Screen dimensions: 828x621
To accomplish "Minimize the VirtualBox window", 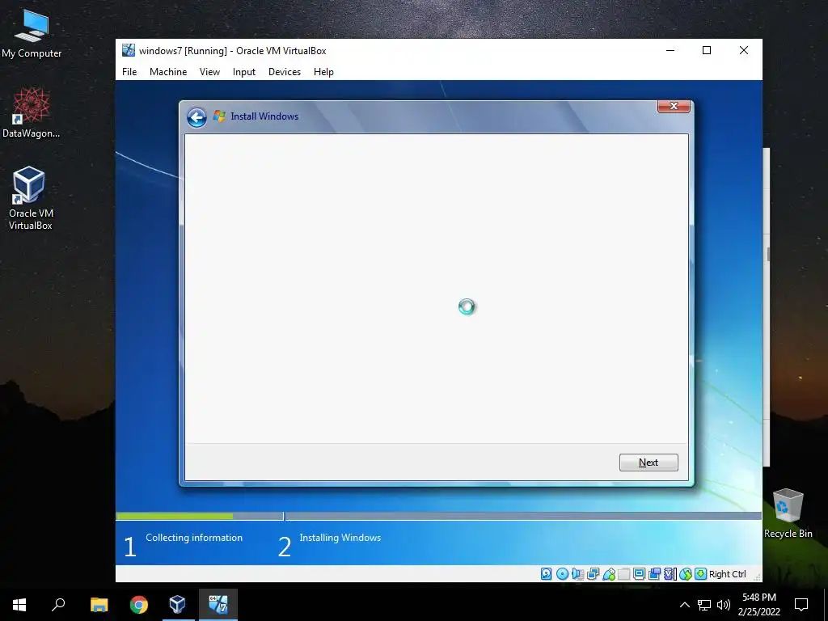I will click(670, 50).
